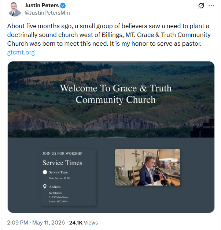The image size is (221, 230).
Task: Open the pastor video thumbnail
Action: click(147, 167)
